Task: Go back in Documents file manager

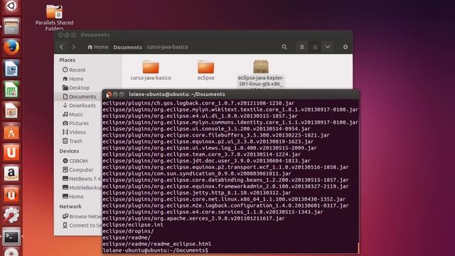Action: click(62, 47)
